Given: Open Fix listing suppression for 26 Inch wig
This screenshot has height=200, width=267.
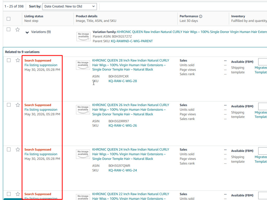Looking at the screenshot, I should 41,110.
